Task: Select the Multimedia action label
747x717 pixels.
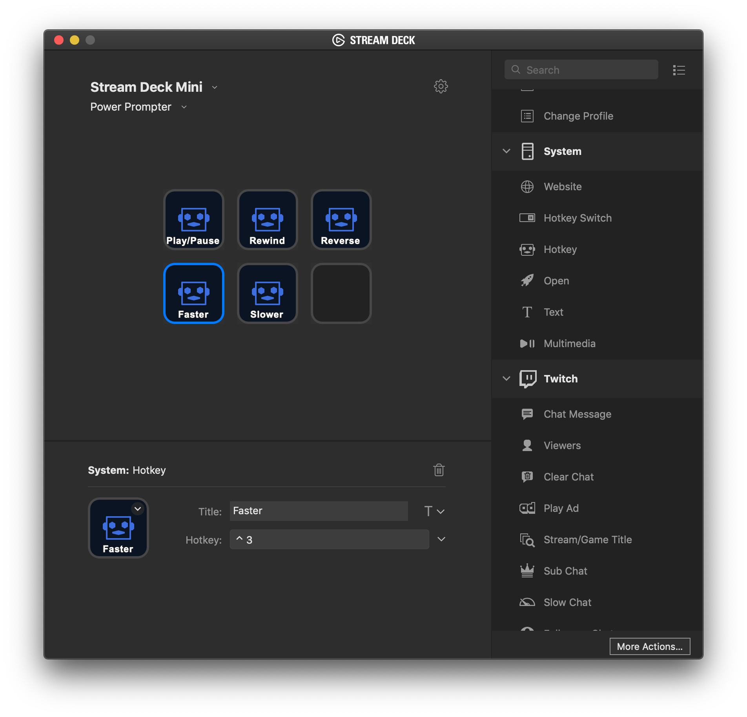Action: (x=569, y=344)
